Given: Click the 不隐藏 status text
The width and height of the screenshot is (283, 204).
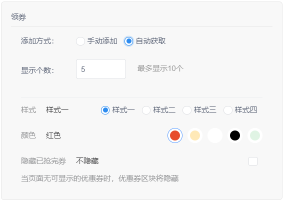Looking at the screenshot, I should click(x=87, y=161).
